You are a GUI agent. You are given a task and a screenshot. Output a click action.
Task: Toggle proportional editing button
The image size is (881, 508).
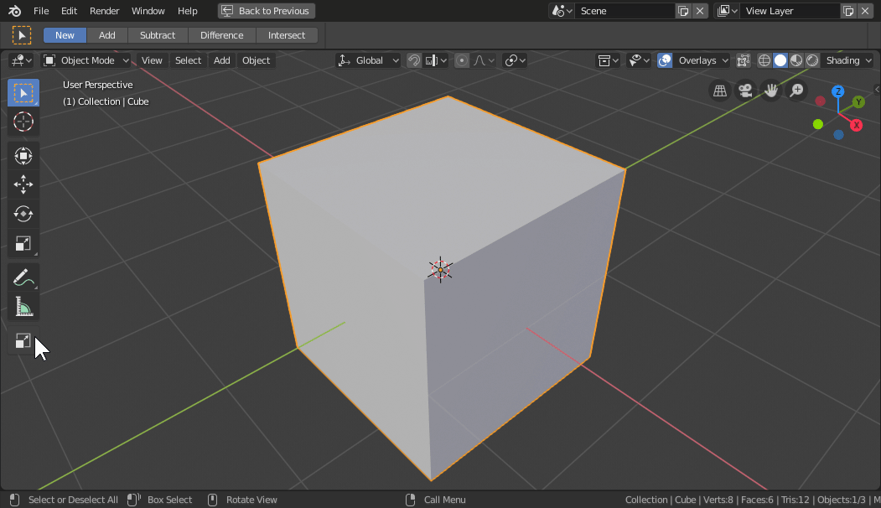click(462, 60)
